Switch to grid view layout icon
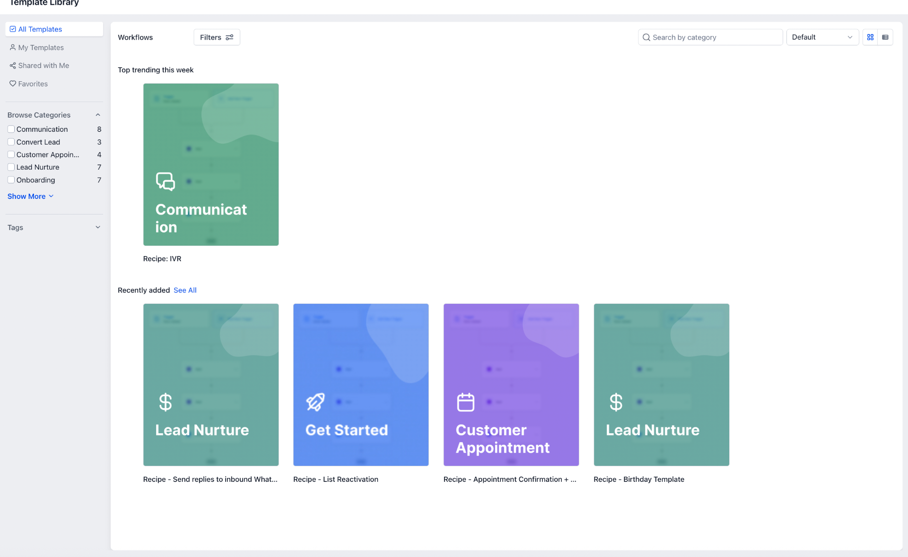Screen dimensions: 908x557 point(870,37)
